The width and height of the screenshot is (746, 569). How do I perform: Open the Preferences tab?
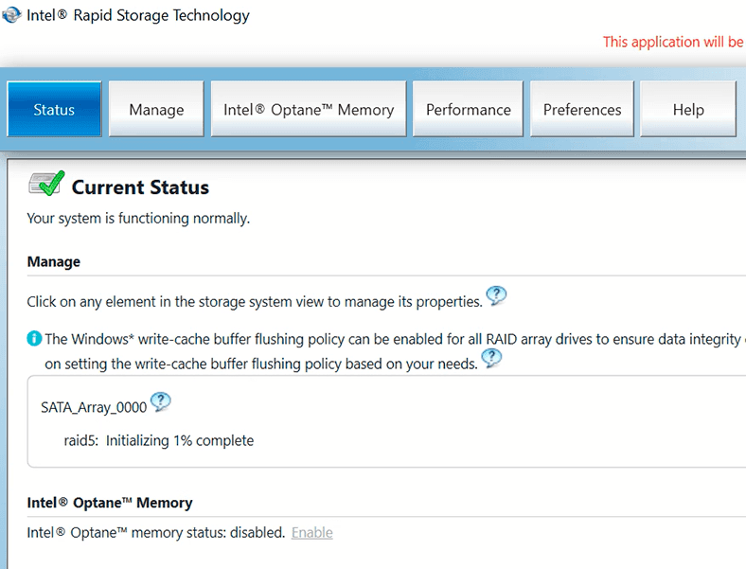click(x=582, y=110)
